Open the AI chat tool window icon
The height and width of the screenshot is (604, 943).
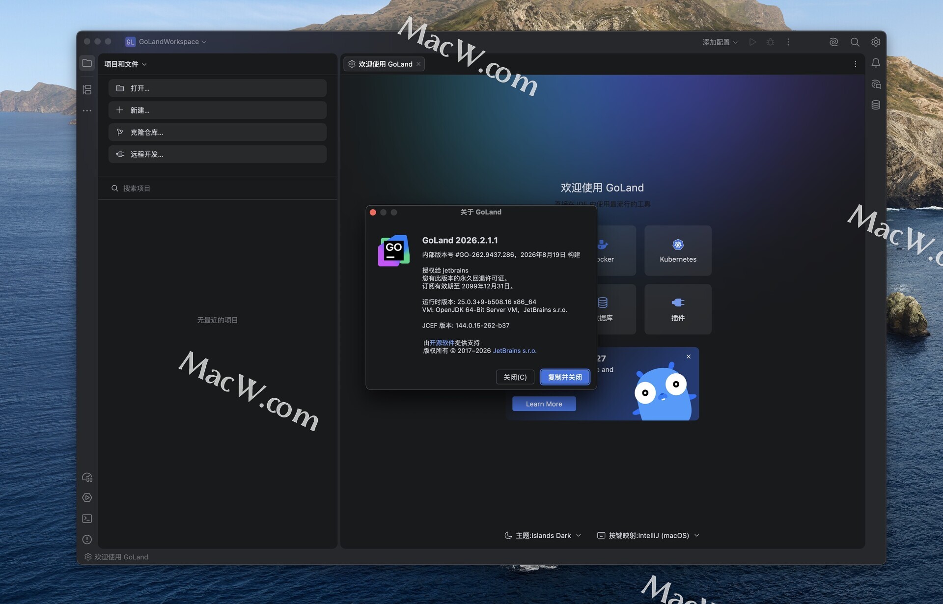[x=876, y=84]
